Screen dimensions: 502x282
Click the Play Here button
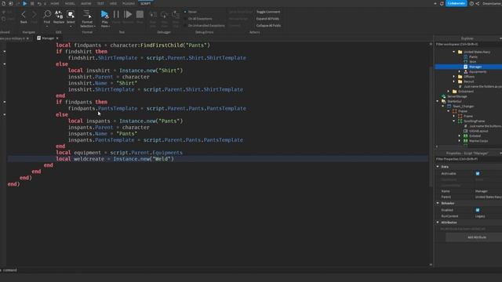click(104, 18)
